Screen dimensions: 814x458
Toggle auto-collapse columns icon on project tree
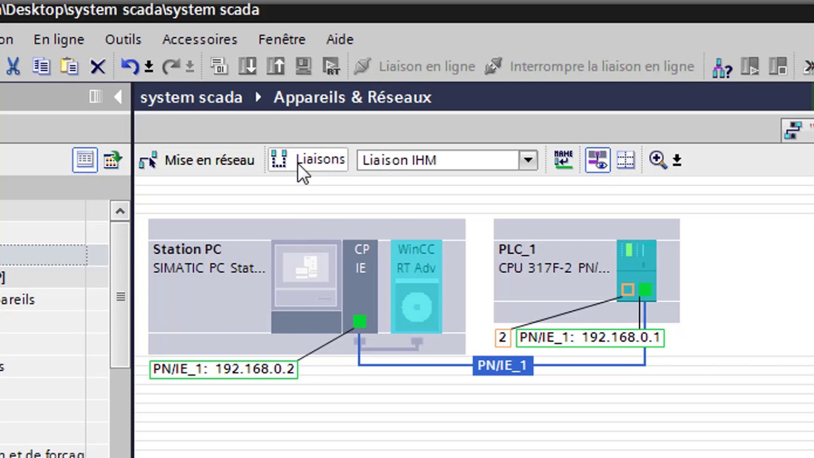(95, 97)
